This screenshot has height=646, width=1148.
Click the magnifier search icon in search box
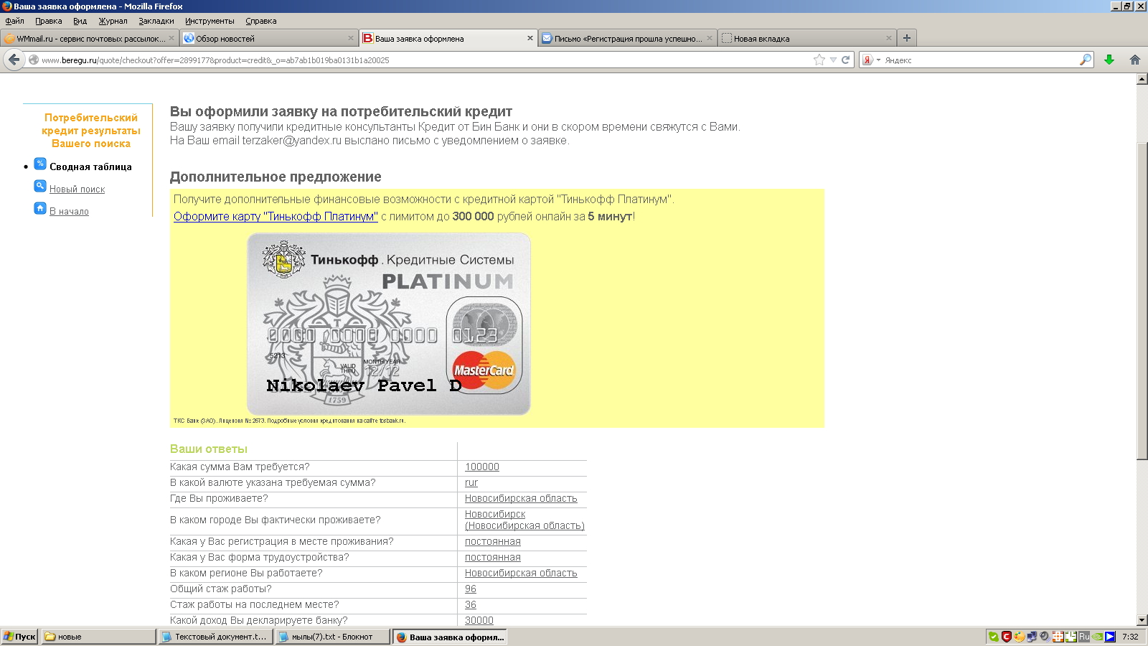(1086, 60)
